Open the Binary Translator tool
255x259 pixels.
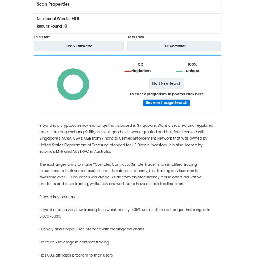(x=79, y=46)
